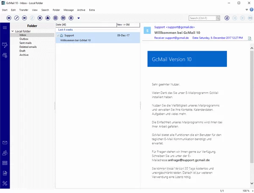This screenshot has width=254, height=193.
Task: Click the anfrage@support.gcmail.de email link
Action: coord(189,160)
